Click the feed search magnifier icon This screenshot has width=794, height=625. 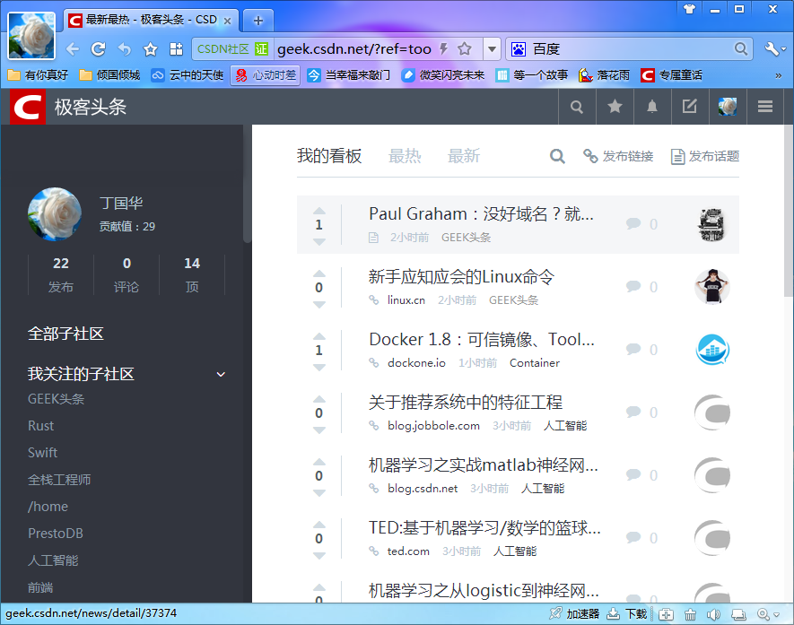pyautogui.click(x=557, y=156)
